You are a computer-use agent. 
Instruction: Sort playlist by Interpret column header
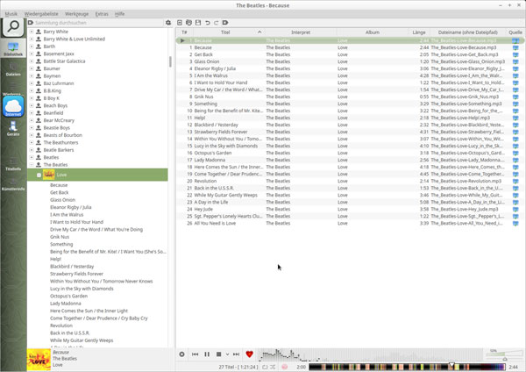(300, 32)
